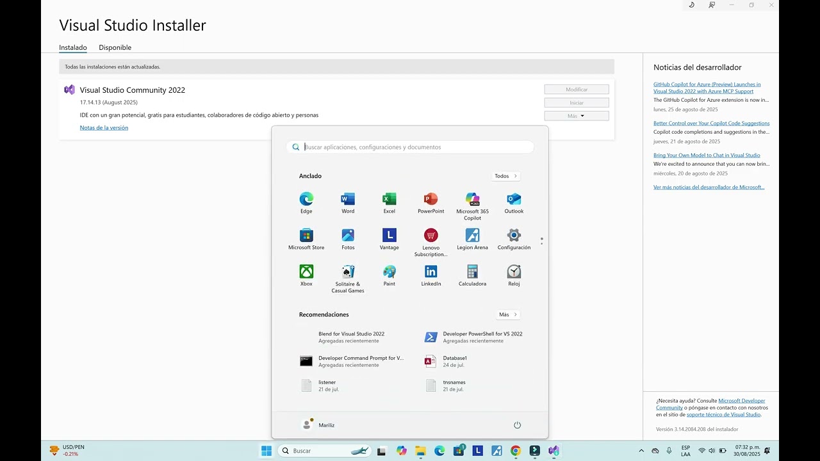Open Lenovo Vantage pinned app
Image resolution: width=820 pixels, height=461 pixels.
pyautogui.click(x=389, y=239)
